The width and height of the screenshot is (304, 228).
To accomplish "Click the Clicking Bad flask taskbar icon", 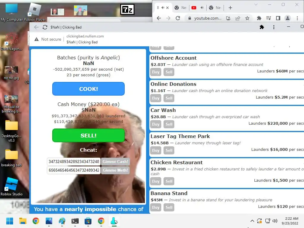I will pos(114,221).
